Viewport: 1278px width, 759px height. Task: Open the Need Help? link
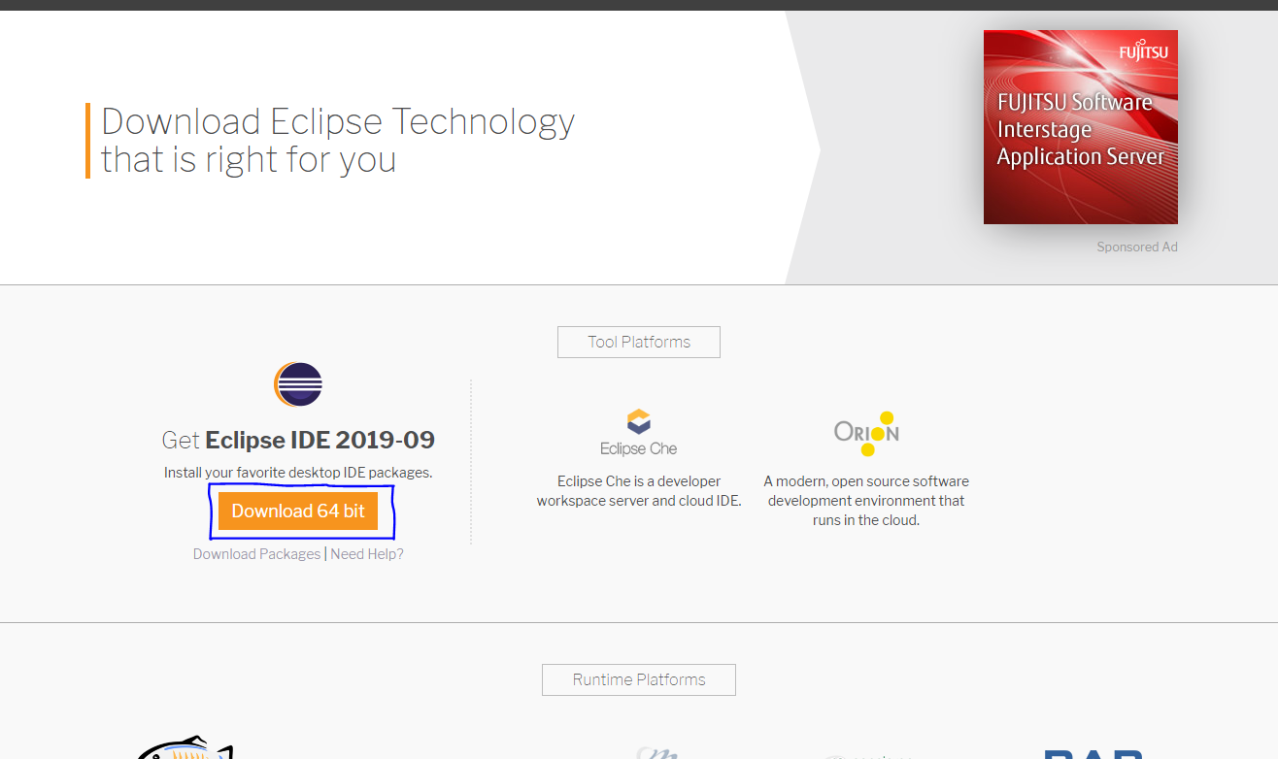(367, 554)
